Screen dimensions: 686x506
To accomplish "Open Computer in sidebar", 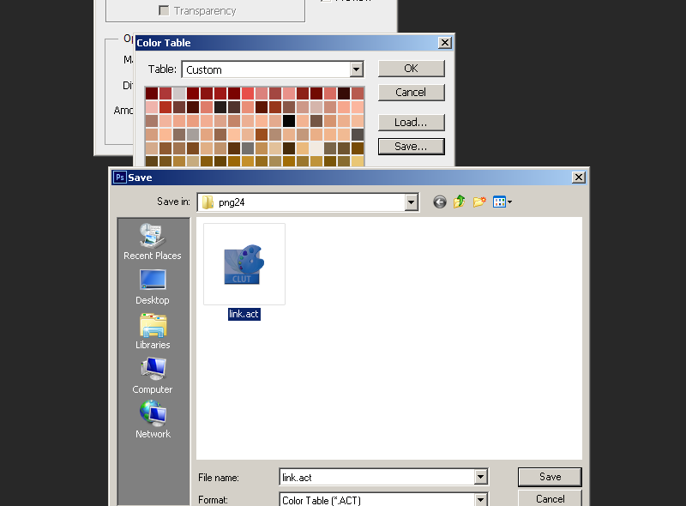I will [x=153, y=376].
